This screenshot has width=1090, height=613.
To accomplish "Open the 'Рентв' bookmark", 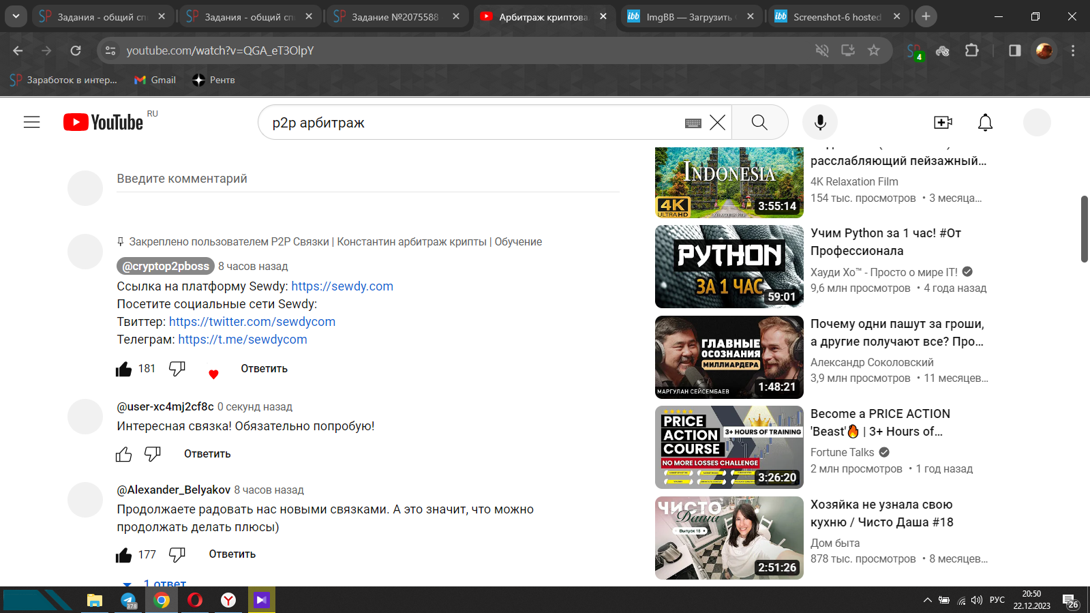I will click(x=214, y=80).
